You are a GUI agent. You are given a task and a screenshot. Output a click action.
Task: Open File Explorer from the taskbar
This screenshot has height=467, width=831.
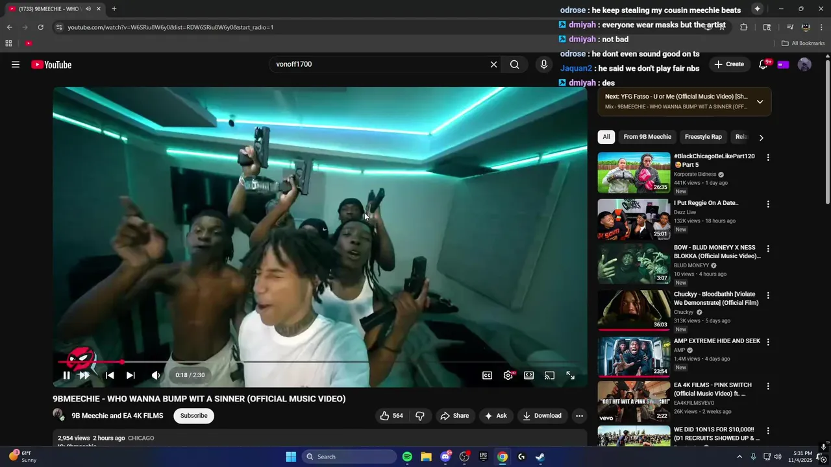click(426, 457)
